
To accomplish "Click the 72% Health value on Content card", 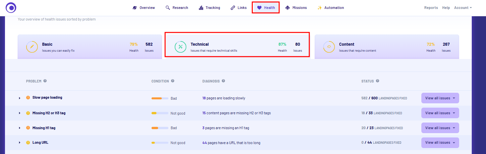I will 431,44.
